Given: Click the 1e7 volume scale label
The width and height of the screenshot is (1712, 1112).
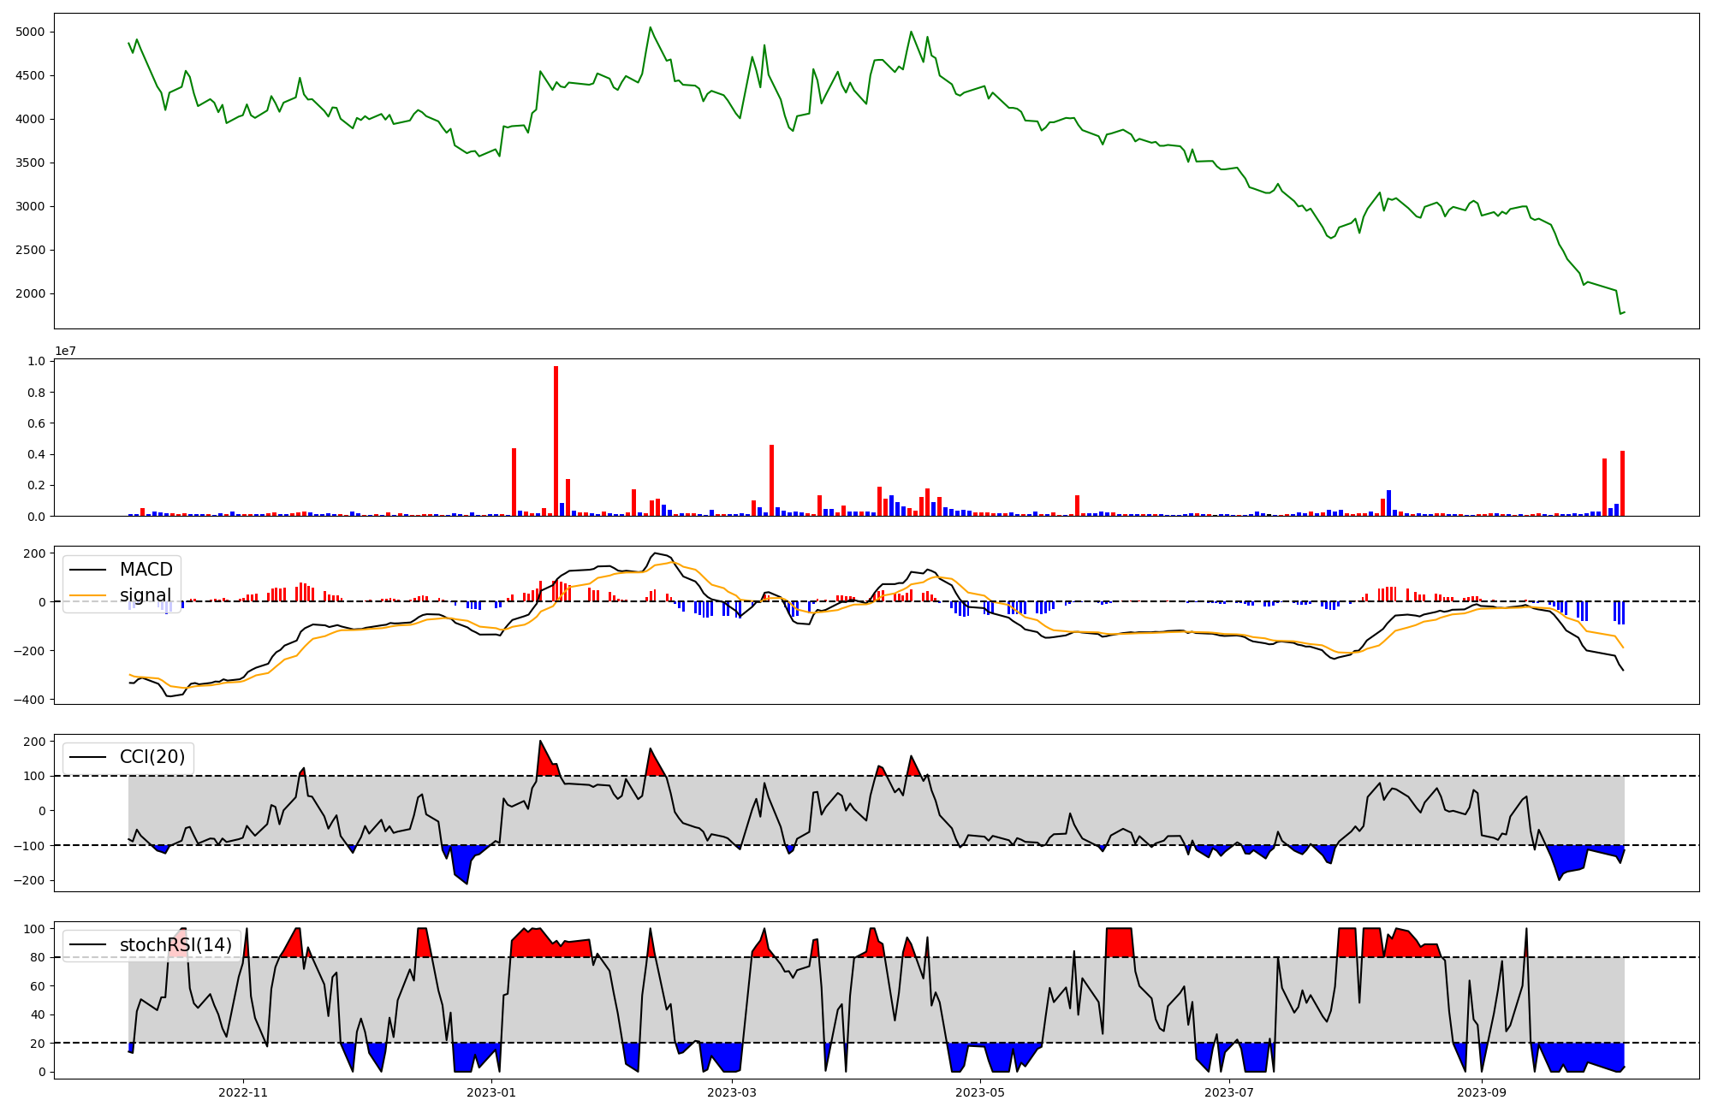Looking at the screenshot, I should click(x=67, y=352).
